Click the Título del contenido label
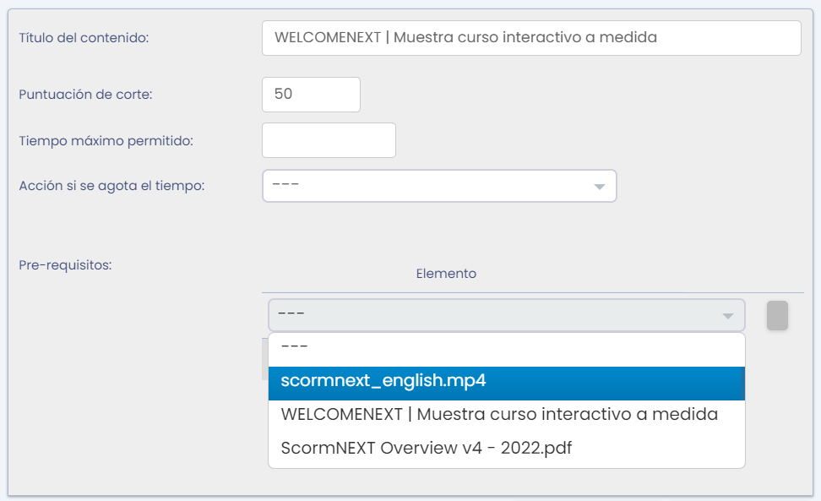This screenshot has height=501, width=821. point(84,38)
